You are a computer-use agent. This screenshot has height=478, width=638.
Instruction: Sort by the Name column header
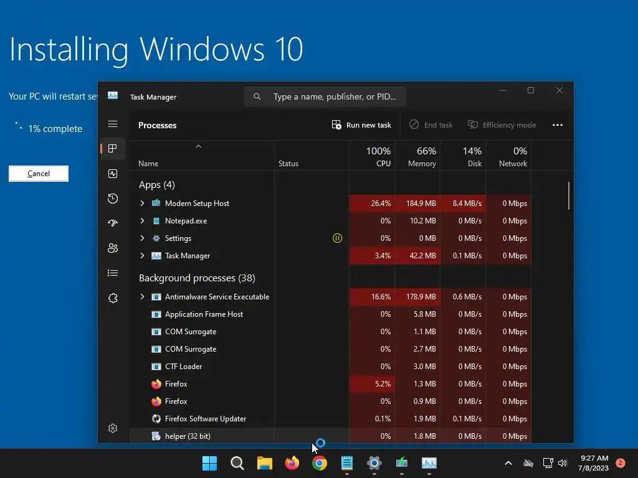pos(202,156)
